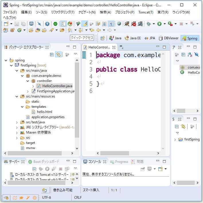Image resolution: width=203 pixels, height=203 pixels.
Task: Click the Quick Access search field
Action: click(82, 38)
